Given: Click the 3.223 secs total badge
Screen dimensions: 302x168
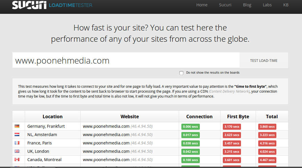Looking at the screenshot, I should point(267,135).
